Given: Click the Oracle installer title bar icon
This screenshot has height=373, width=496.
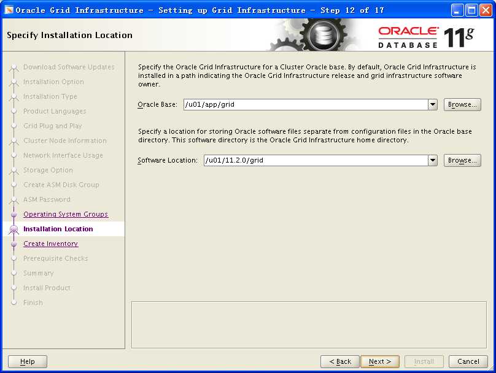Looking at the screenshot, I should pos(9,10).
